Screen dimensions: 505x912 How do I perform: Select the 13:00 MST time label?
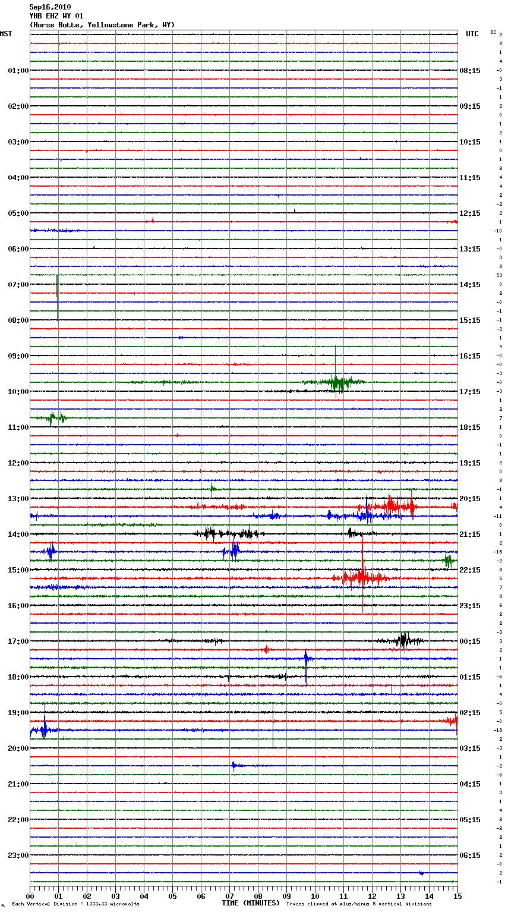point(18,499)
